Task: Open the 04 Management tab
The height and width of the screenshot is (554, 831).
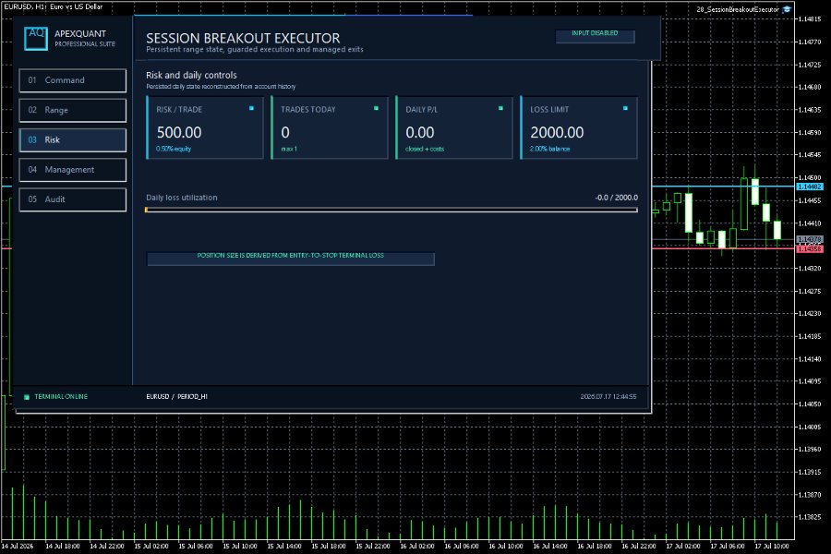Action: click(x=73, y=170)
